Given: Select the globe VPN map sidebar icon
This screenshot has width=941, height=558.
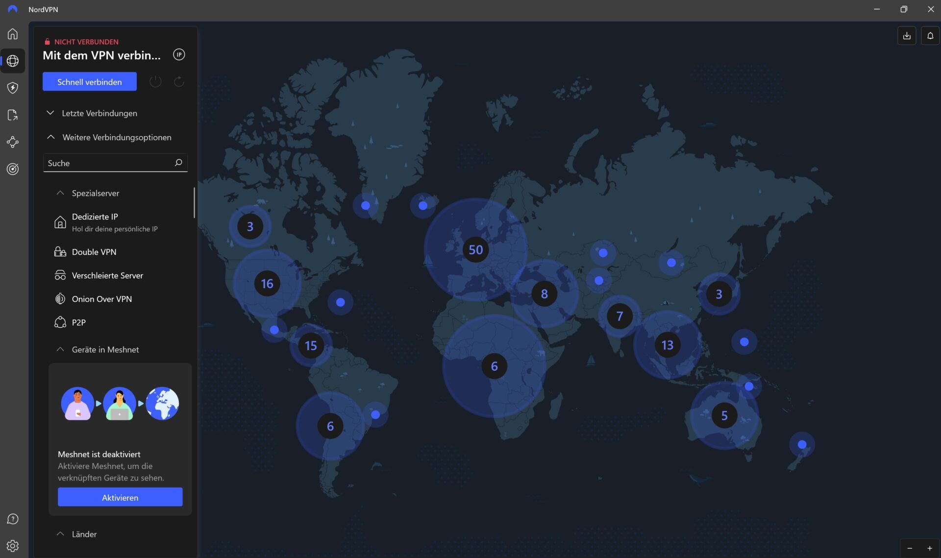Looking at the screenshot, I should (13, 61).
